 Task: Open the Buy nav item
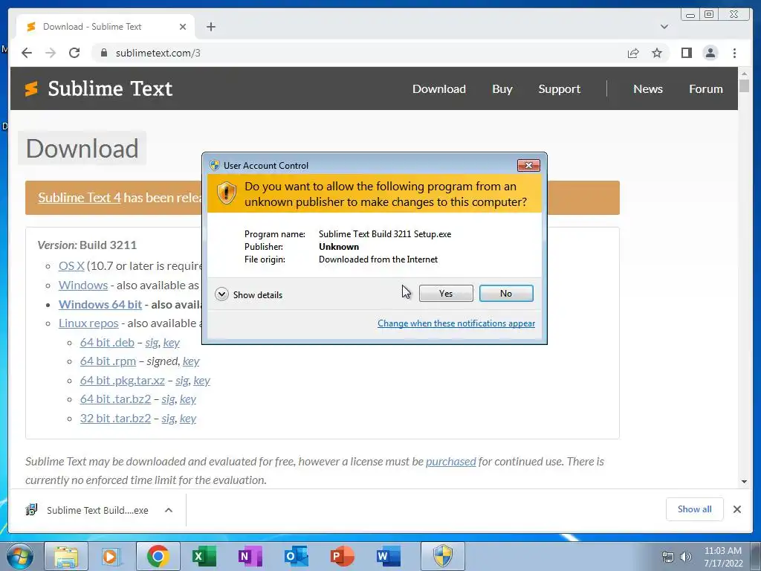502,89
